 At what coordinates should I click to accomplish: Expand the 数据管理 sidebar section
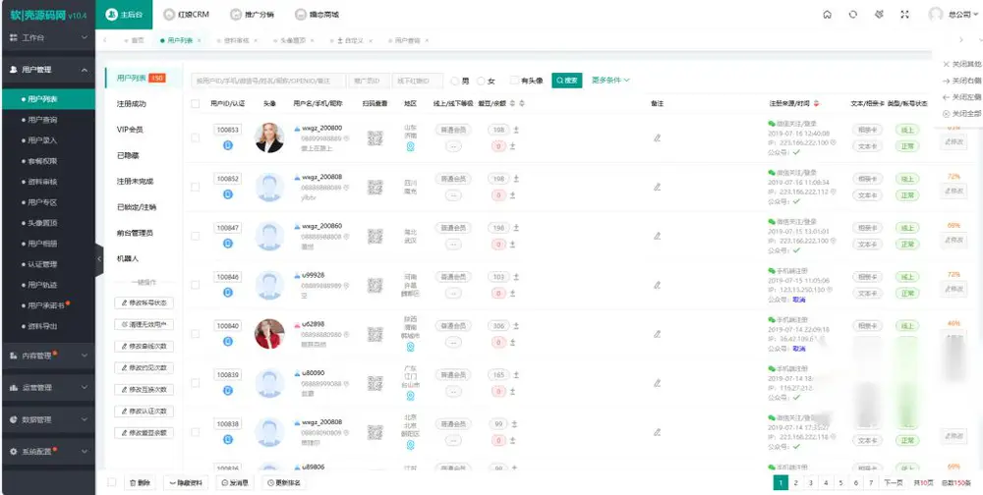pos(47,419)
